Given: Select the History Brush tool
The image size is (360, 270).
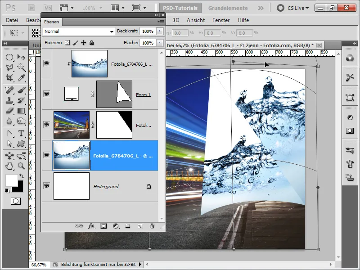Looking at the screenshot, I should (x=21, y=100).
